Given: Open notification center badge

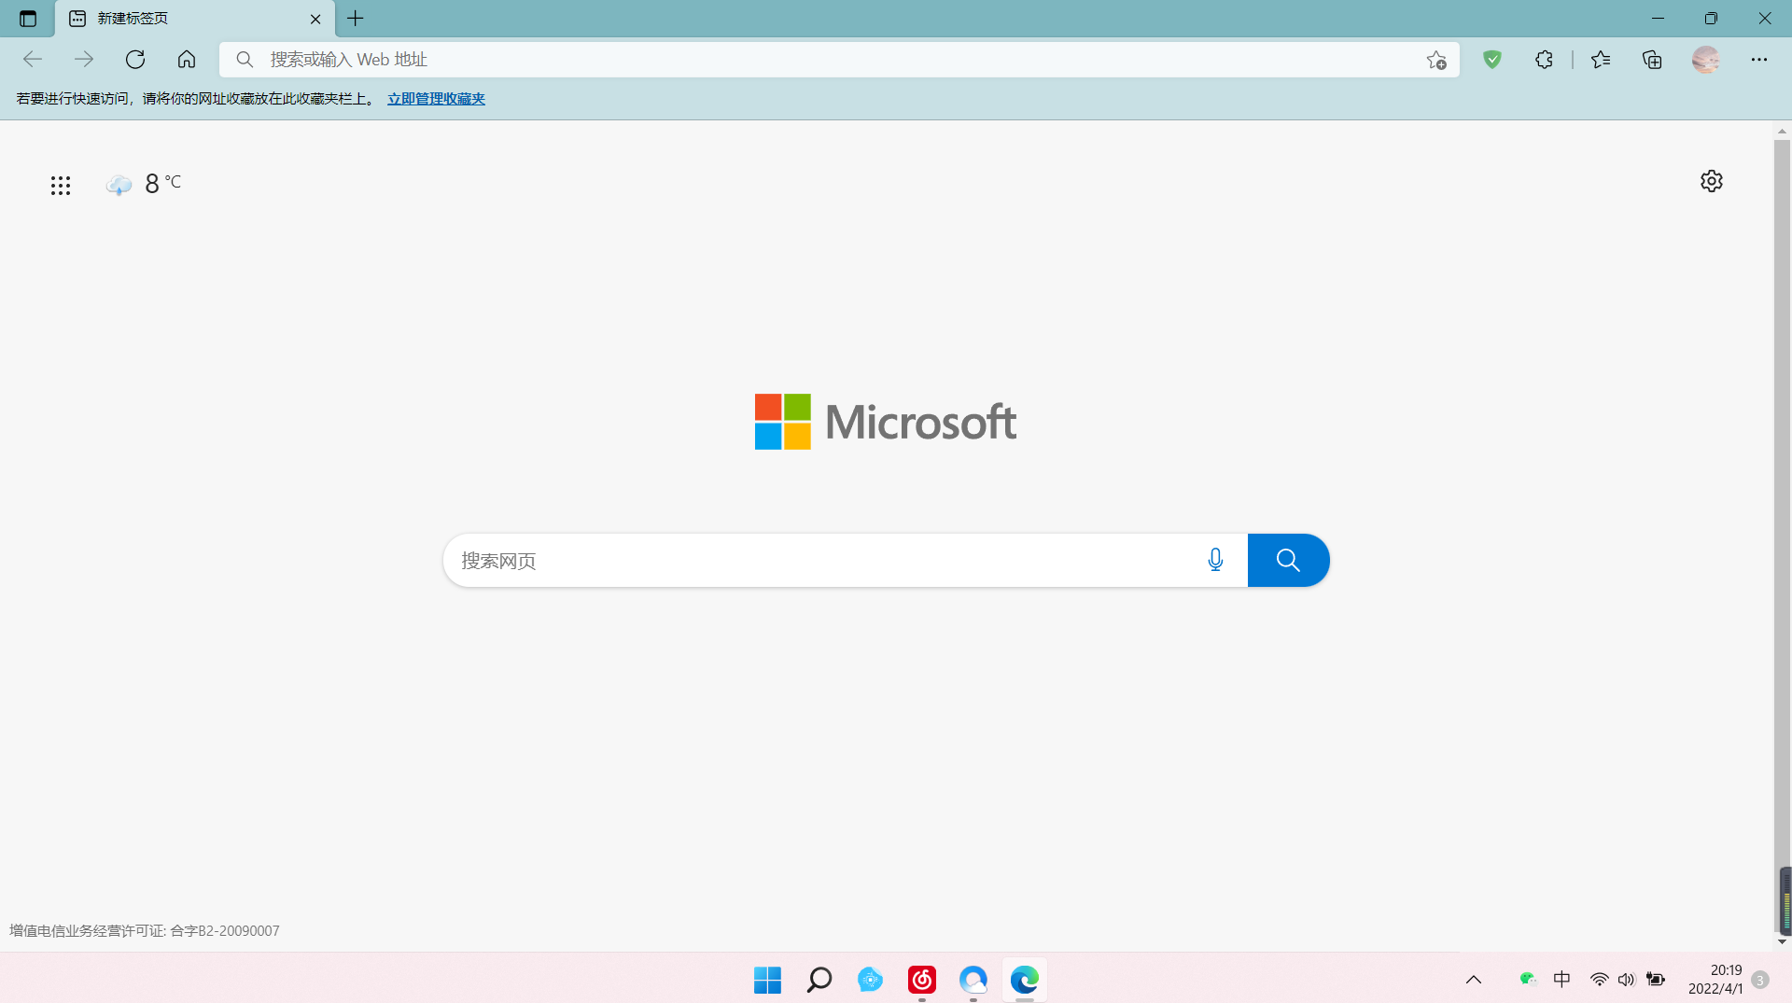Looking at the screenshot, I should [1760, 980].
